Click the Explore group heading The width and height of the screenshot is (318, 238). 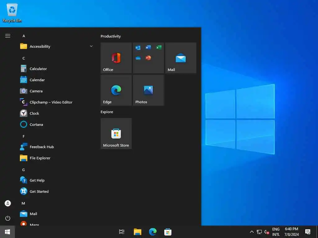(107, 112)
